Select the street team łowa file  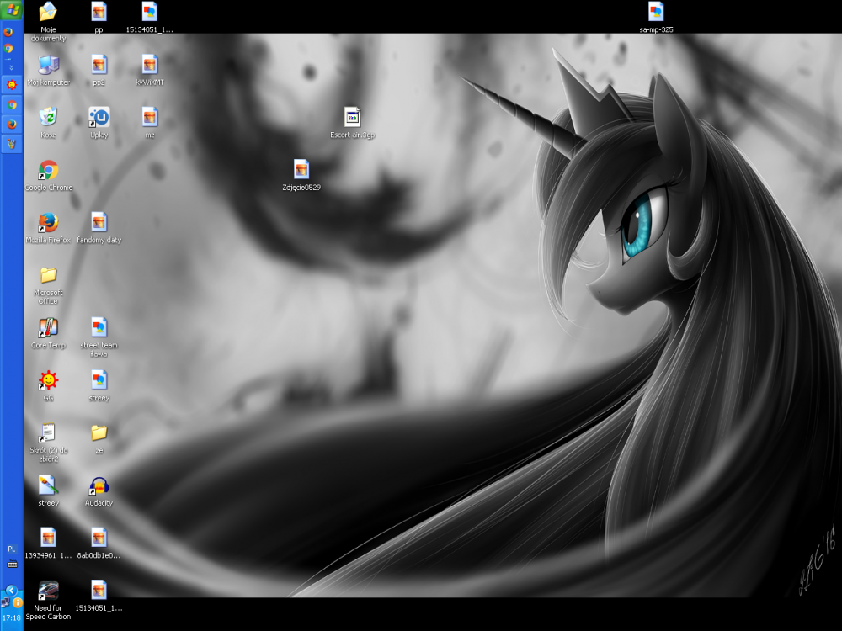point(99,328)
